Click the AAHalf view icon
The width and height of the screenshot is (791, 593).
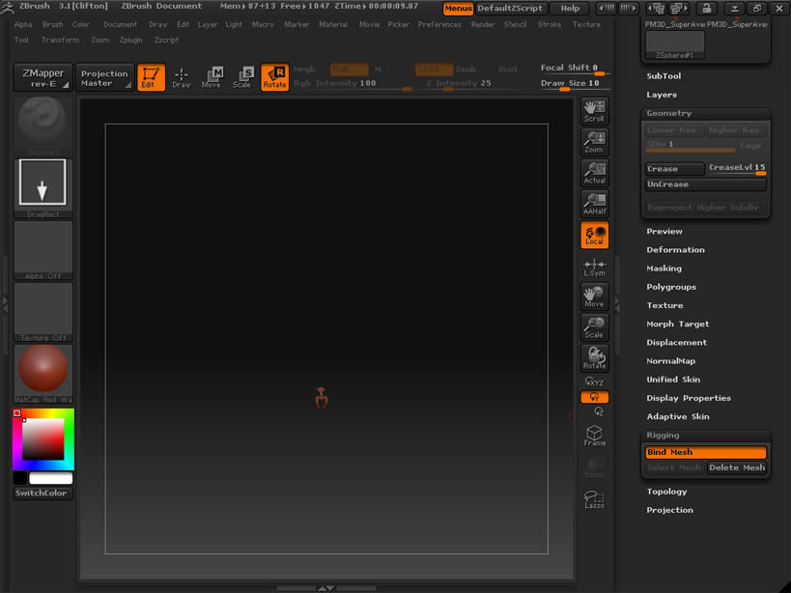[594, 203]
